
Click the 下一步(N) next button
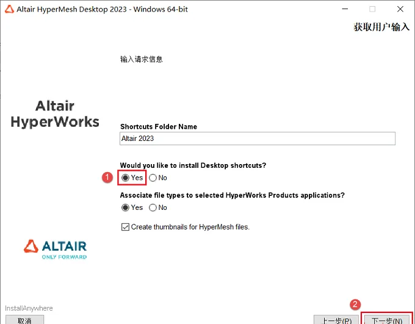tap(387, 320)
